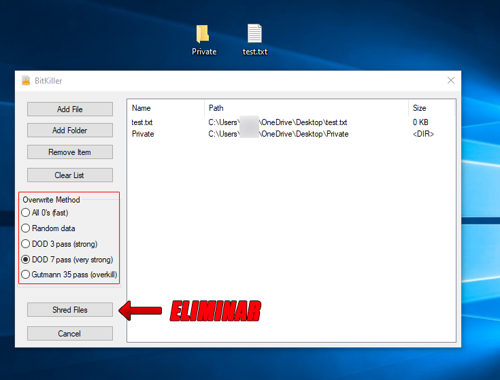500x380 pixels.
Task: Click the Remove Item button
Action: (x=70, y=152)
